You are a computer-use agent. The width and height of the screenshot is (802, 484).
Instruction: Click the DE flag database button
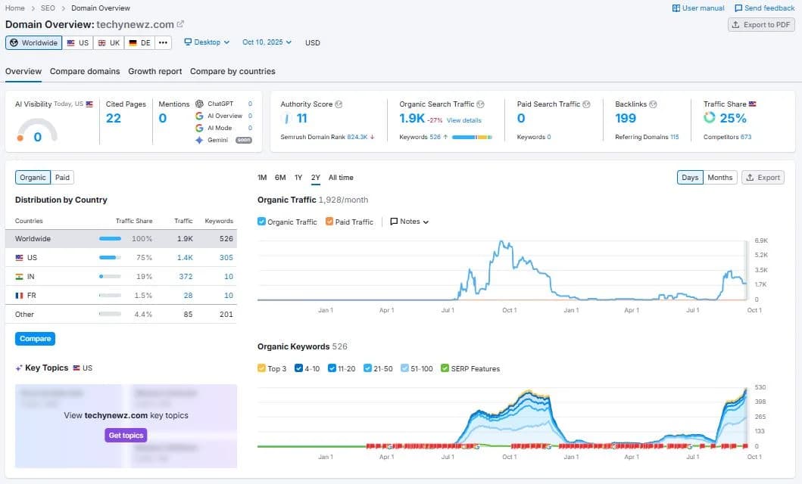point(139,43)
